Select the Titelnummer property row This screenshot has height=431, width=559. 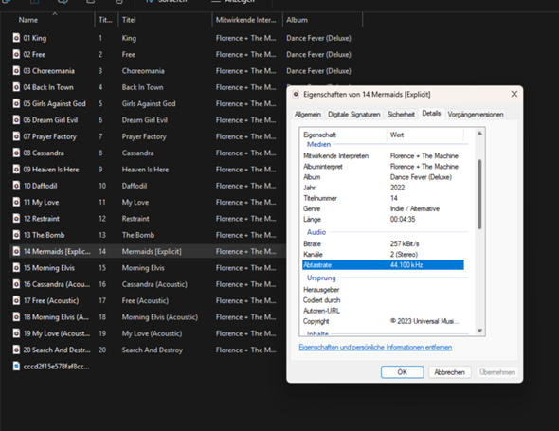(x=383, y=198)
